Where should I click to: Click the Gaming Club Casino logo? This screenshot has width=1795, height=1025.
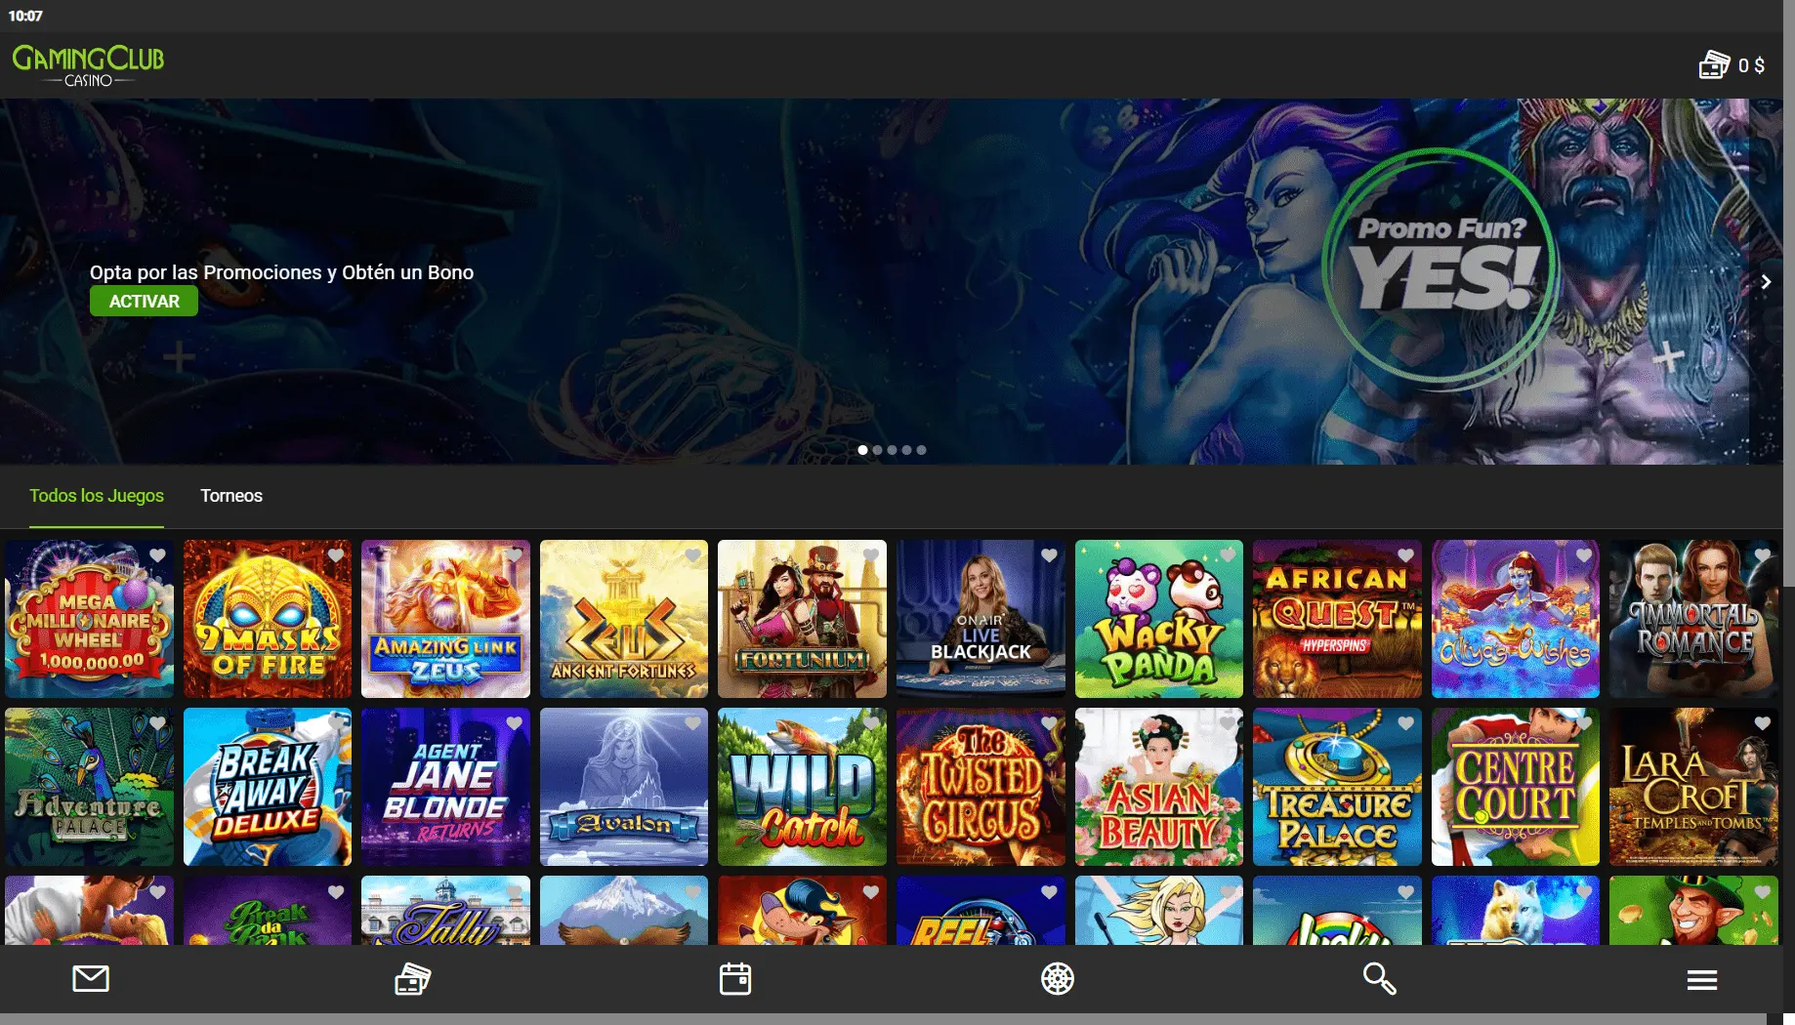coord(87,62)
